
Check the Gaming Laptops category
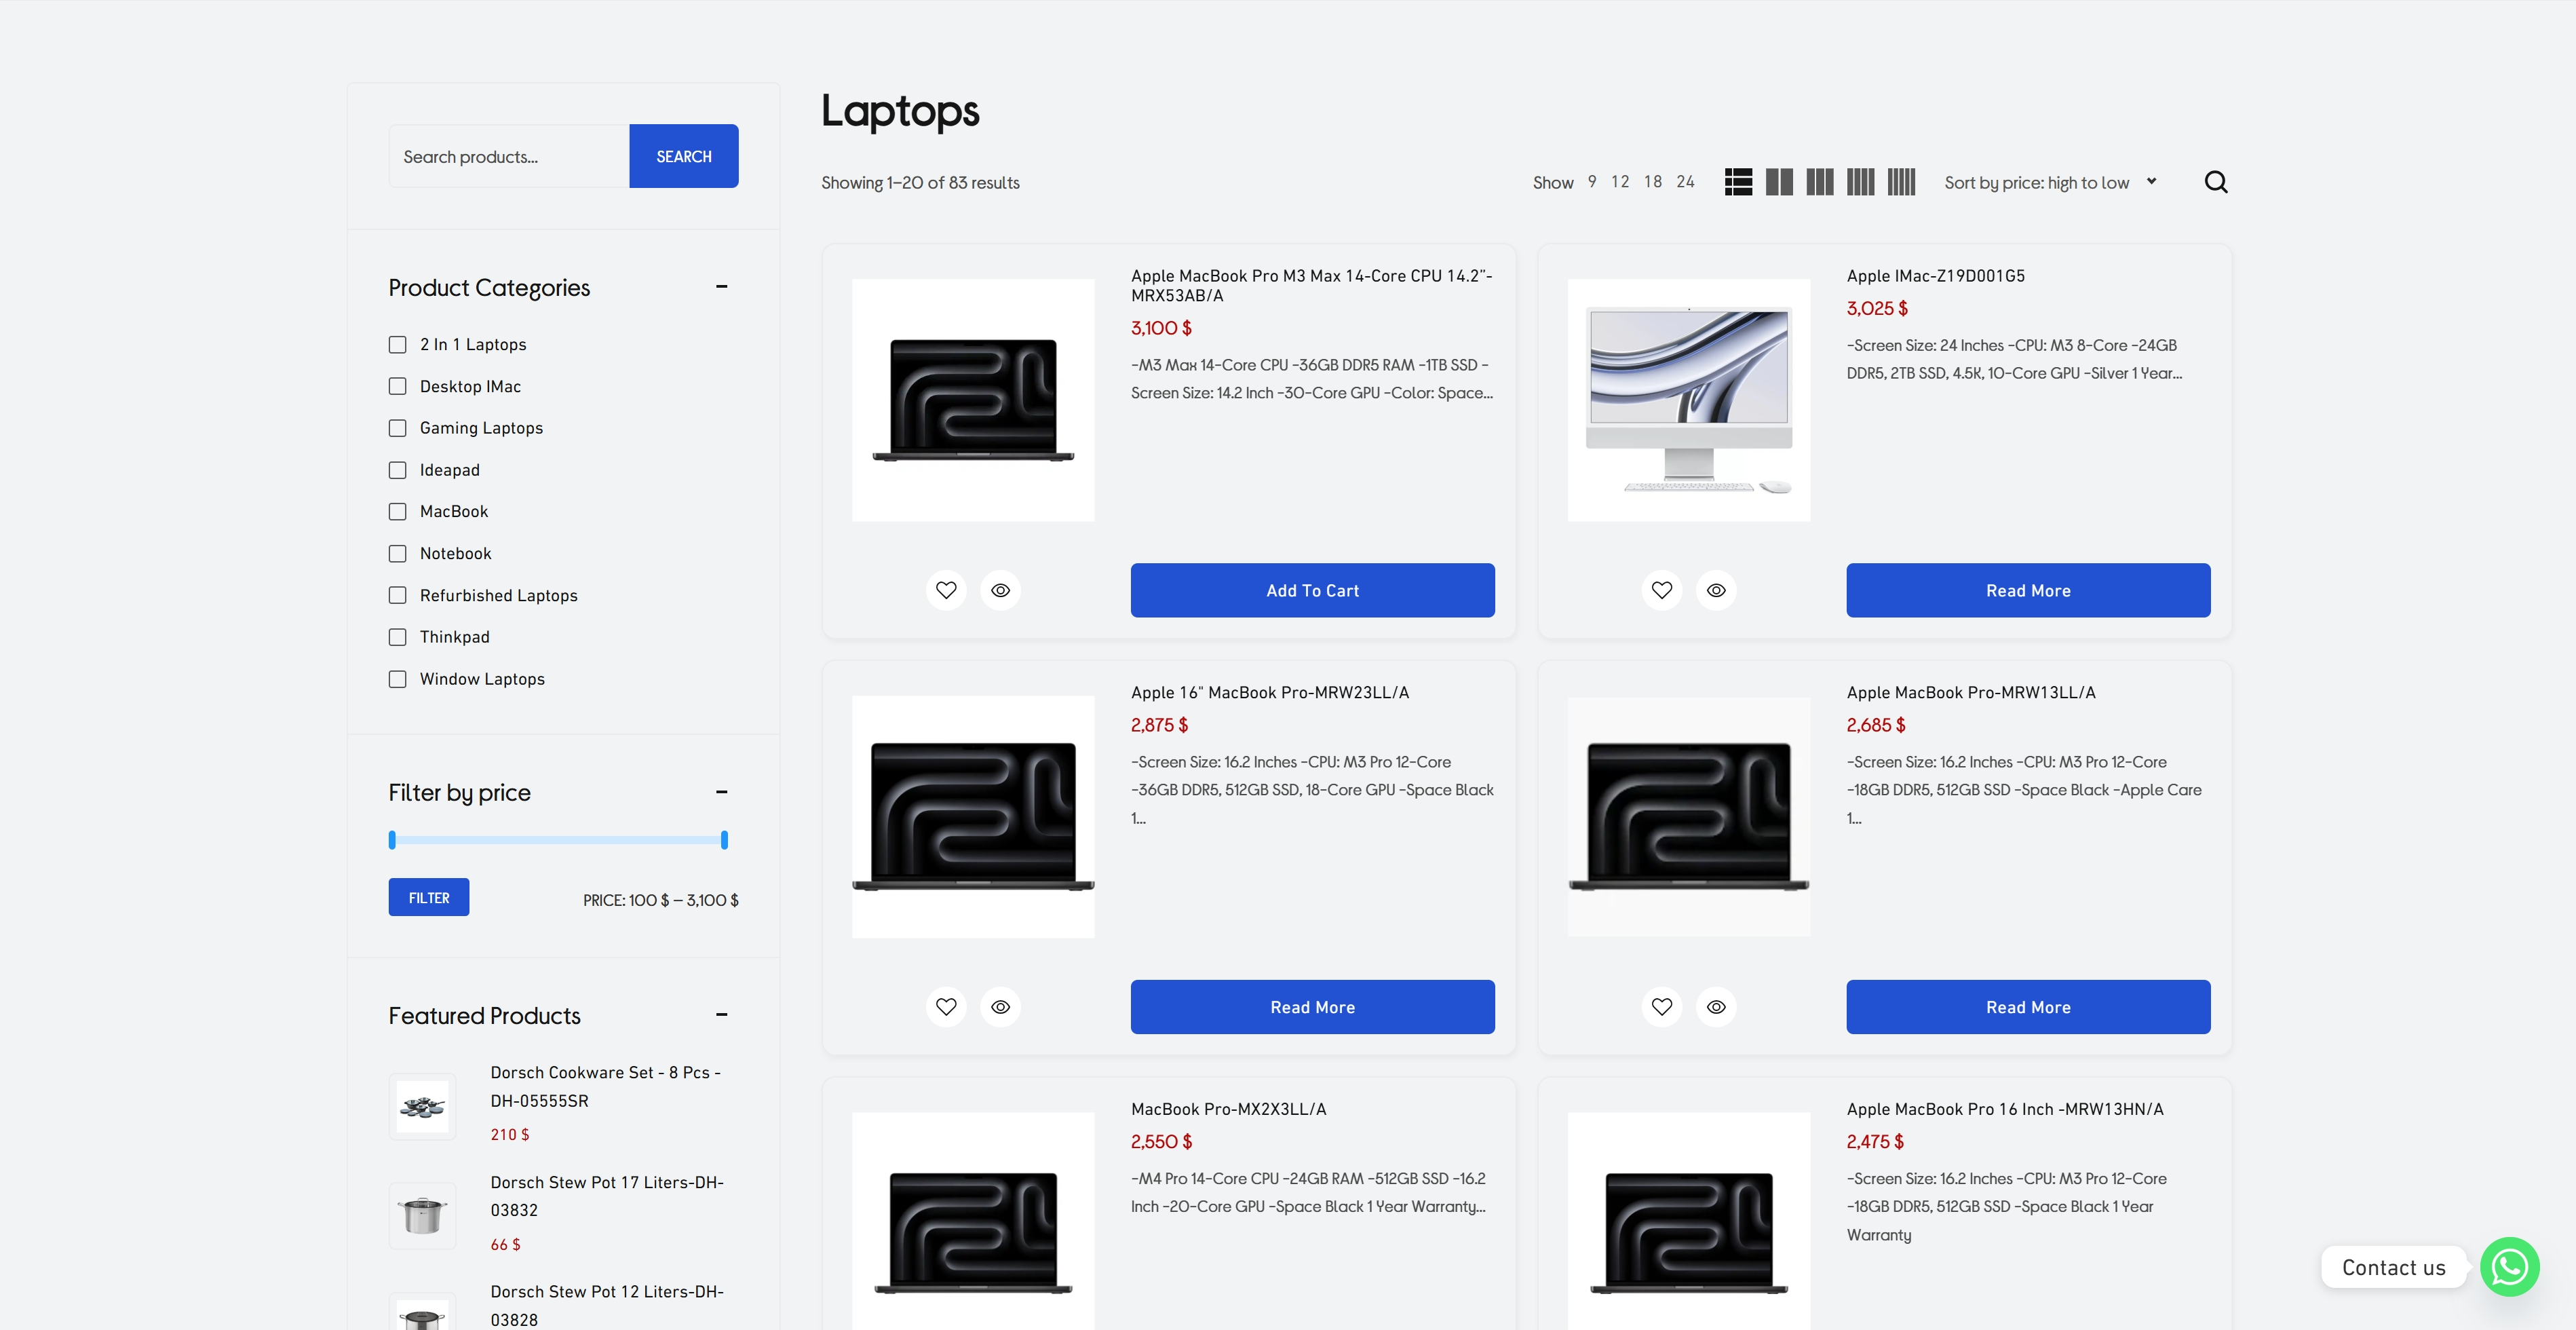(x=398, y=428)
